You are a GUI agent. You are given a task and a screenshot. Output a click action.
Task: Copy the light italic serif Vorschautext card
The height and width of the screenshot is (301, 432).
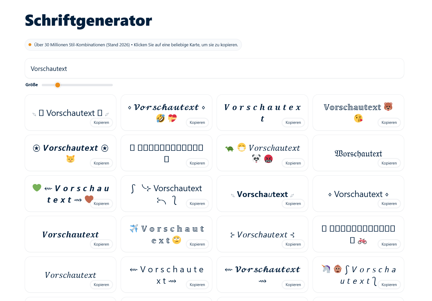101,285
